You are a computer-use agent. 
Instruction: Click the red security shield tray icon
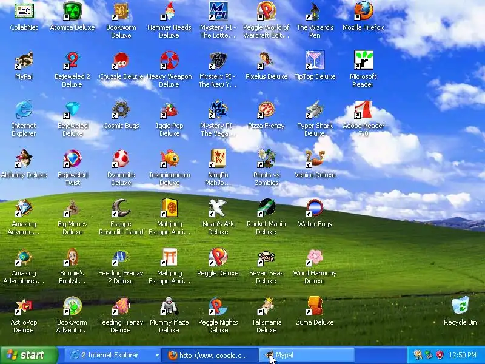coord(440,355)
